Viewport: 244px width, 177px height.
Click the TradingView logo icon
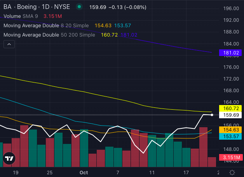(x=9, y=158)
